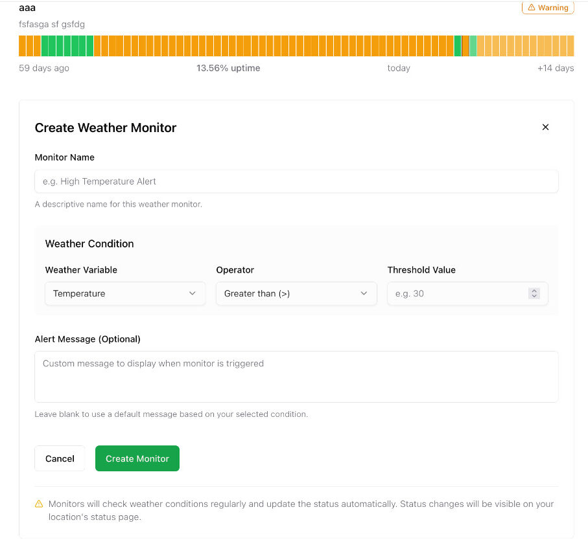Click the Monitor Name input field

[296, 181]
